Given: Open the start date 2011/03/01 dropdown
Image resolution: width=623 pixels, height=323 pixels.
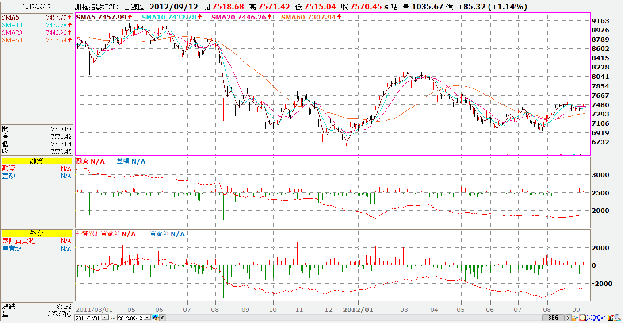Looking at the screenshot, I should point(105,318).
